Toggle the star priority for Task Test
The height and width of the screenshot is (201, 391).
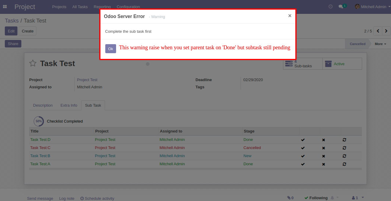[33, 63]
